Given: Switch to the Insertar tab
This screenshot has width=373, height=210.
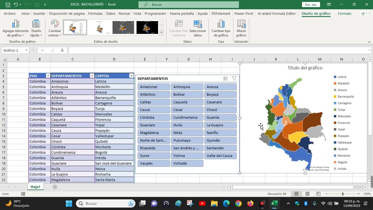Looking at the screenshot, I should [x=39, y=13].
